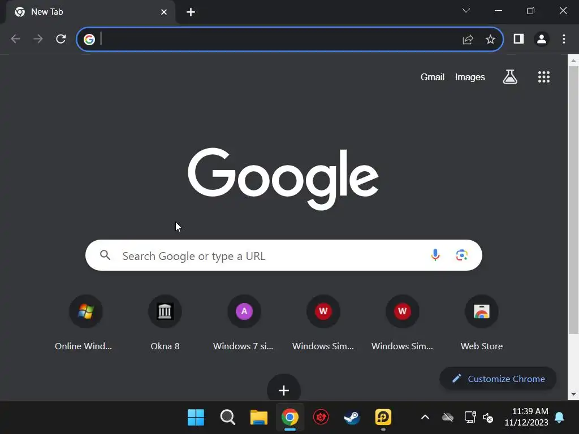The width and height of the screenshot is (579, 434).
Task: Click the Google icon in the address bar
Action: 89,39
